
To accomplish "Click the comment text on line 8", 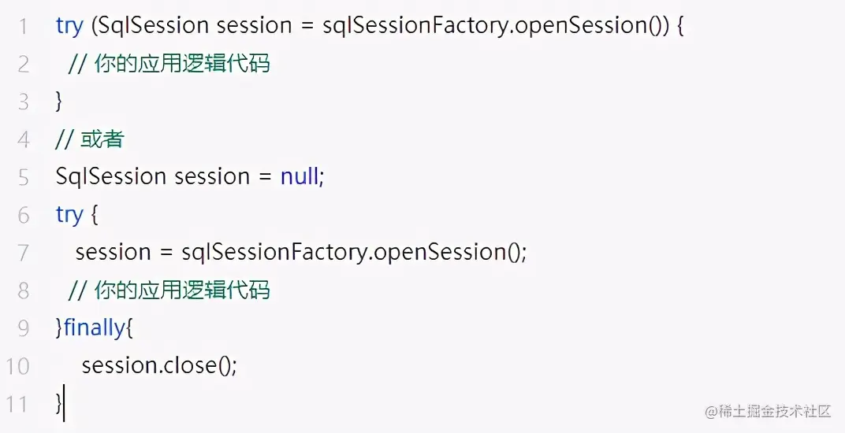I will [169, 290].
